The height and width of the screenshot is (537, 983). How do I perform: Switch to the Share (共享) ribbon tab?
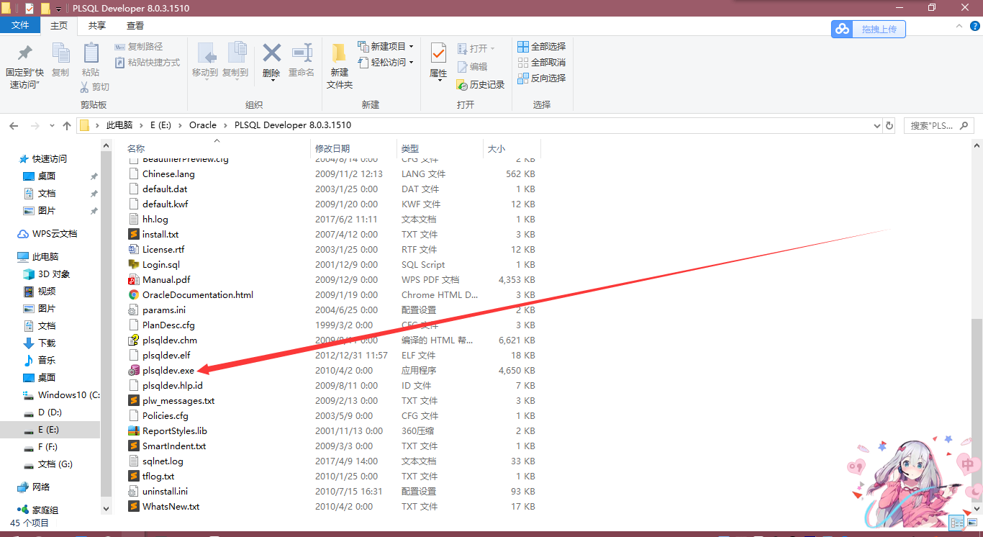[x=97, y=25]
